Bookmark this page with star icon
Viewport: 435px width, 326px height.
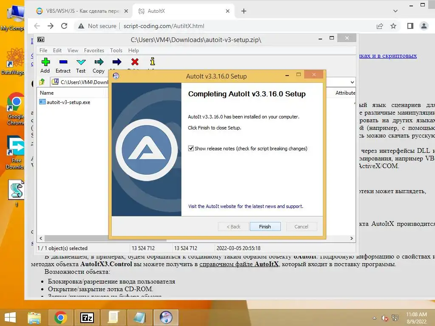point(393,26)
